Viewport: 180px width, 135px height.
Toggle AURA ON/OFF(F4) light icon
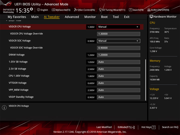click(149, 10)
